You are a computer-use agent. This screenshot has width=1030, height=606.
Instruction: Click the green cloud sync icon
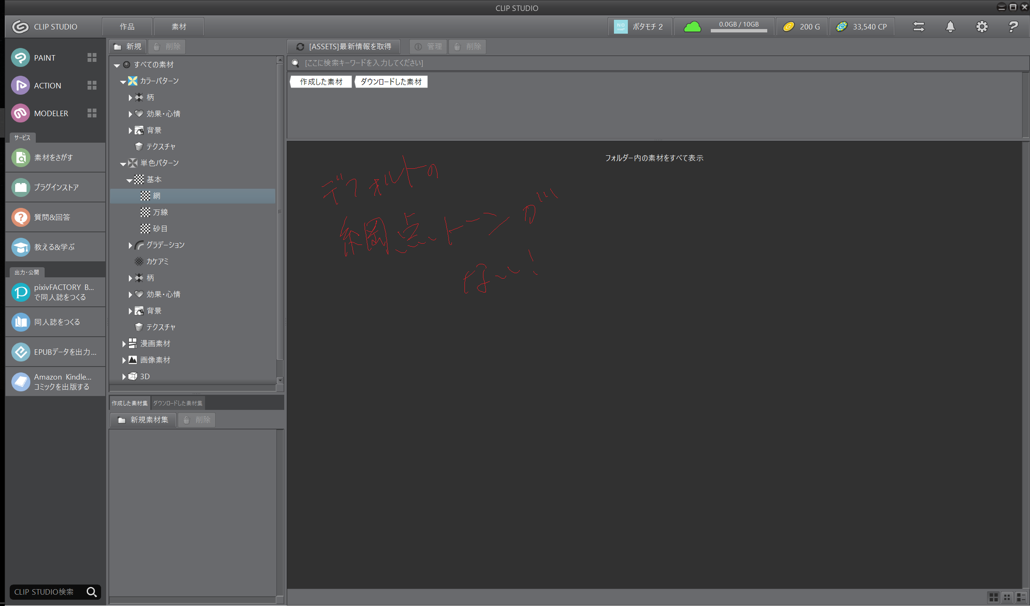coord(692,27)
